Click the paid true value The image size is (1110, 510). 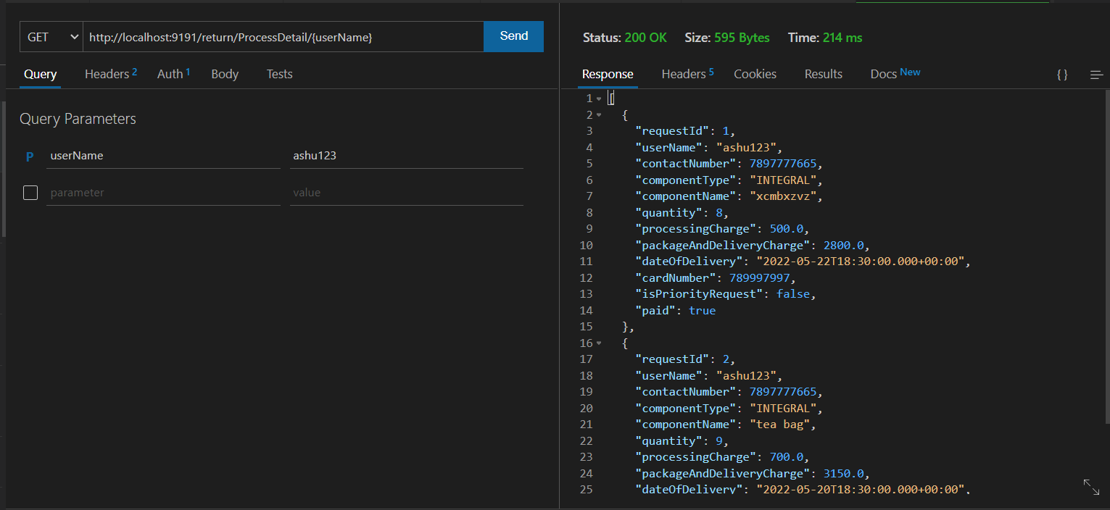point(702,310)
